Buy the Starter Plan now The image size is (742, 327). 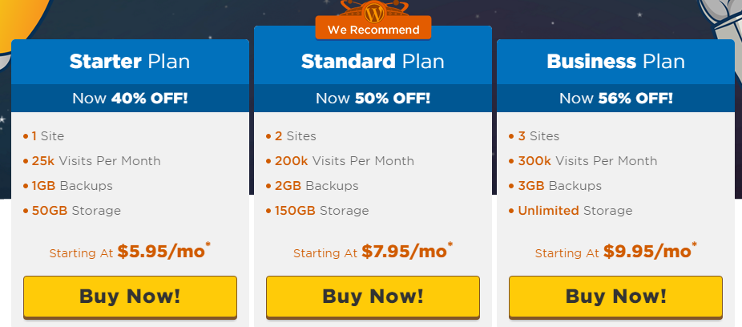130,297
